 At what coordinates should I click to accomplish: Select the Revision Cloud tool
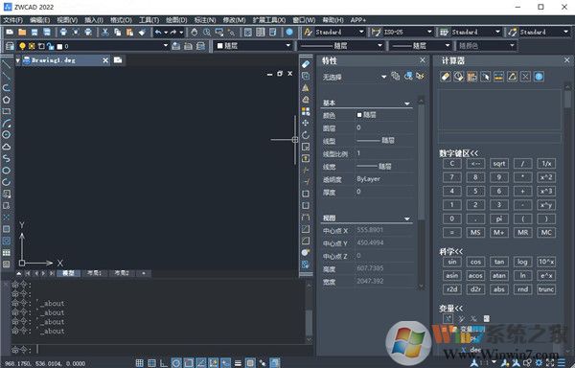pyautogui.click(x=7, y=147)
